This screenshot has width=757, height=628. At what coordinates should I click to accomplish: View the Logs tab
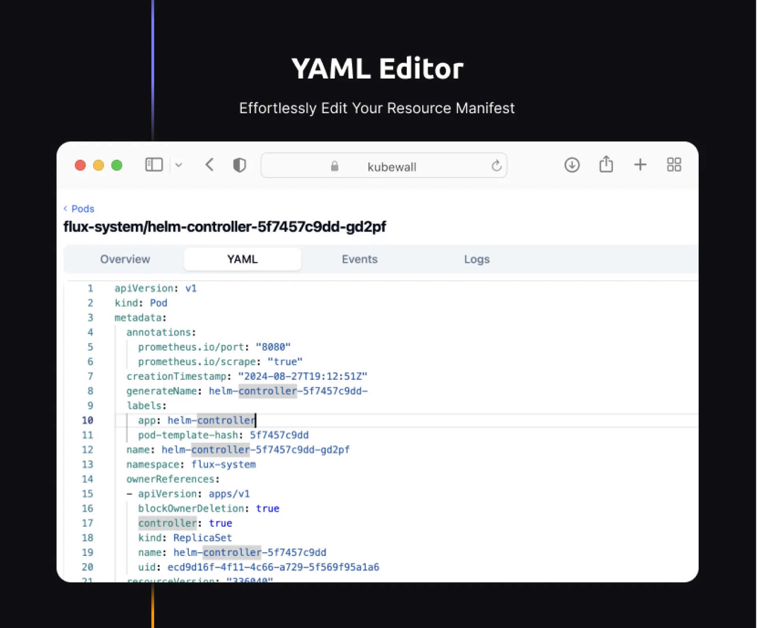point(477,259)
